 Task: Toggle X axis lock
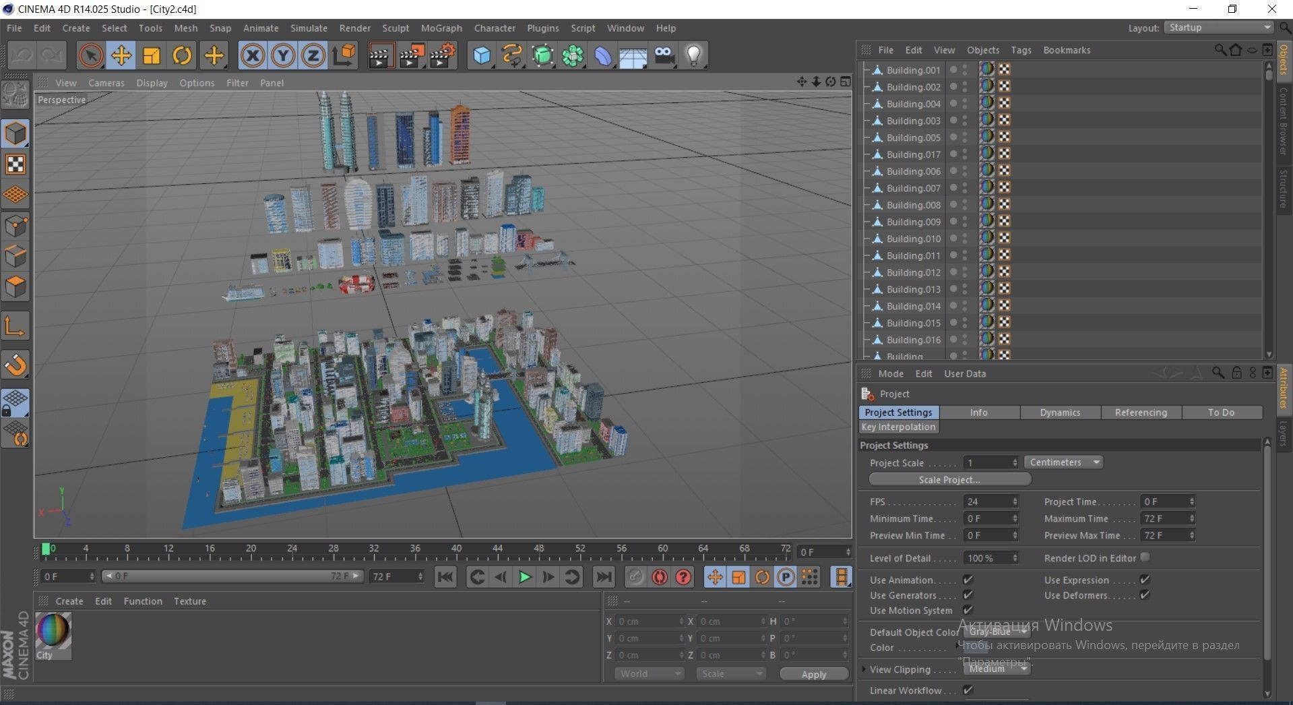pos(253,55)
